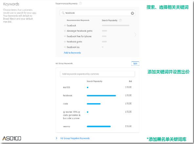Add 'facebook ios' keyword
The height and width of the screenshot is (144, 194).
point(65,47)
